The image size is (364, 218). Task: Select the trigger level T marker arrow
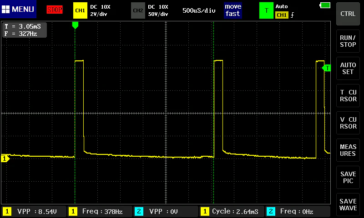coord(326,68)
